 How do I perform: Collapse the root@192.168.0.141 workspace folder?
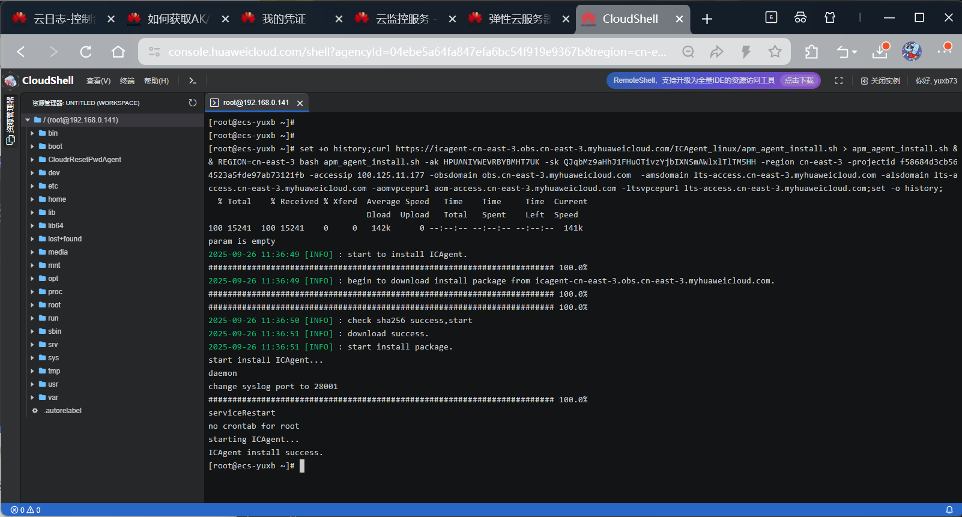28,120
